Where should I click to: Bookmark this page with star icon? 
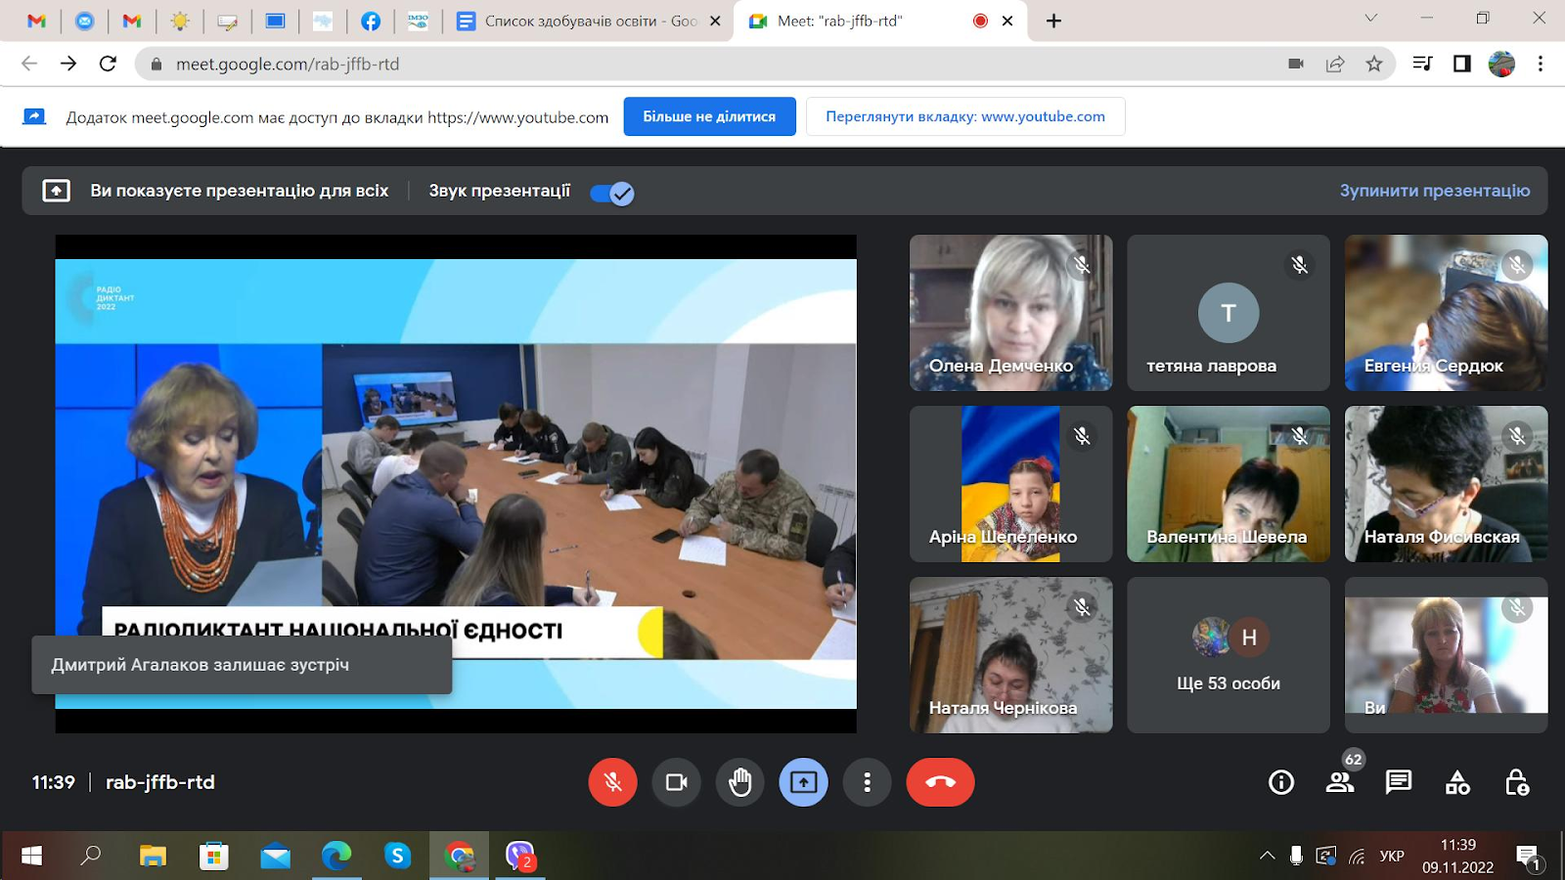point(1374,64)
